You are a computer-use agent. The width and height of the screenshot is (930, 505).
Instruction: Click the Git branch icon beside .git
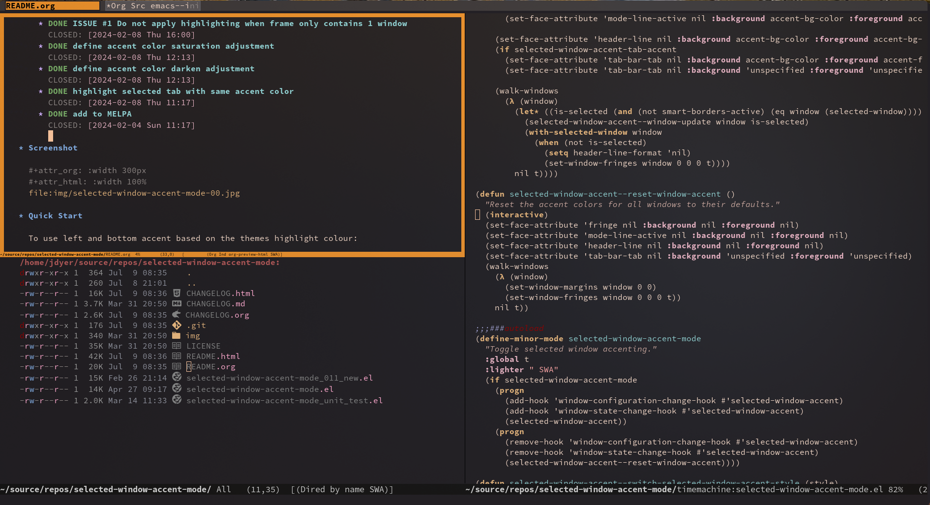(177, 325)
